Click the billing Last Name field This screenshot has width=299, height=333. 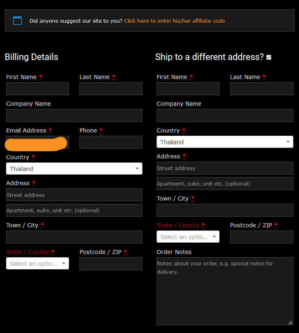click(x=111, y=89)
